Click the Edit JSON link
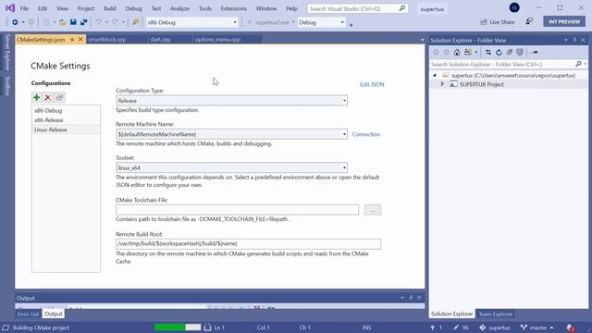The image size is (592, 333). pyautogui.click(x=372, y=84)
